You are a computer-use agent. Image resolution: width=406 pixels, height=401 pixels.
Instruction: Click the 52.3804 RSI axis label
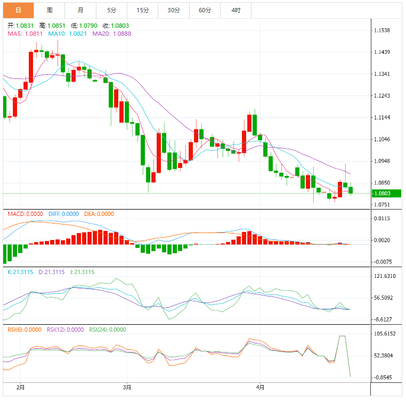coord(383,355)
